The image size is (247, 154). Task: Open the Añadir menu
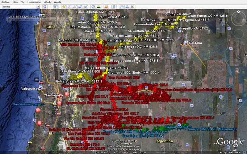point(48,2)
